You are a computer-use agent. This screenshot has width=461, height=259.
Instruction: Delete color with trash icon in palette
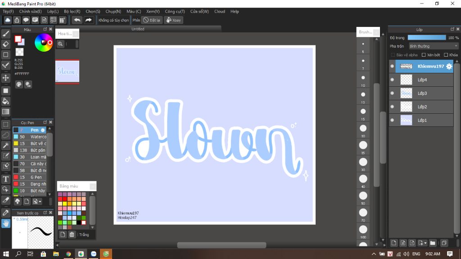point(72,234)
